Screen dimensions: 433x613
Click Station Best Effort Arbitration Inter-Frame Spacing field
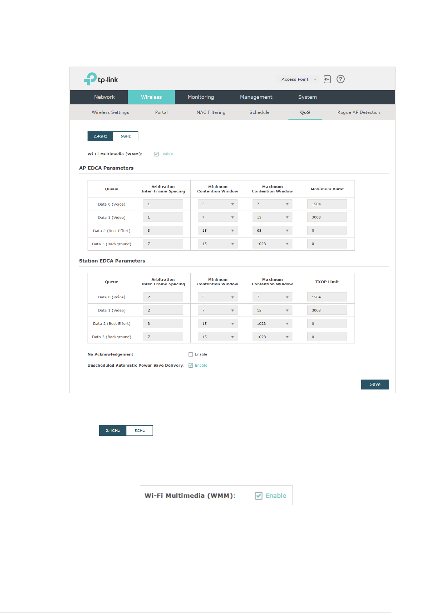coord(163,323)
